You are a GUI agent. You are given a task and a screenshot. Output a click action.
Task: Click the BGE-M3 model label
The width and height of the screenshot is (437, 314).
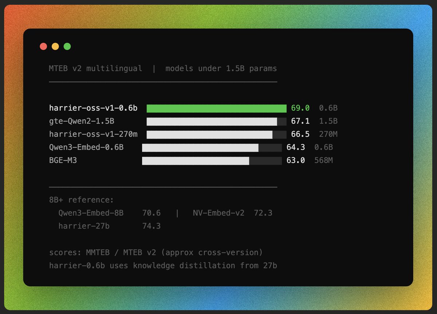pos(63,160)
